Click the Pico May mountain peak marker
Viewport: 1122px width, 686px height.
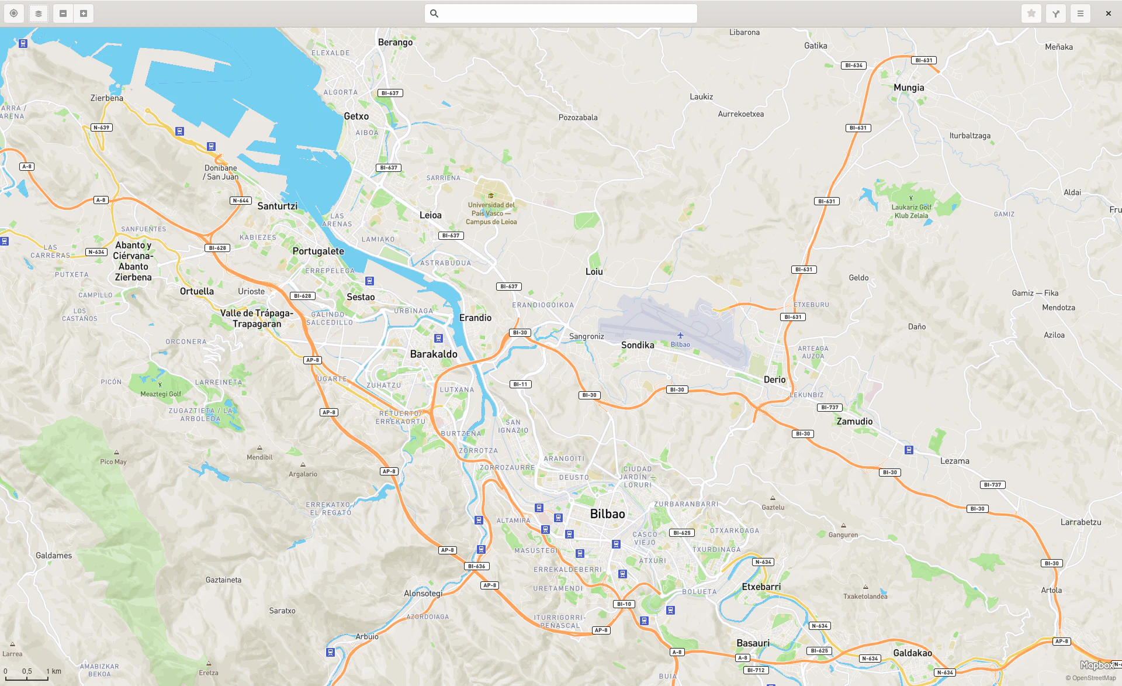[x=116, y=453]
